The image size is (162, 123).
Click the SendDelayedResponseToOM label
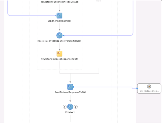coord(70,92)
